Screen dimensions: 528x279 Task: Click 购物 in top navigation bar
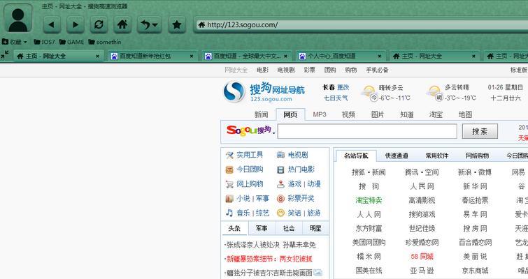click(351, 70)
